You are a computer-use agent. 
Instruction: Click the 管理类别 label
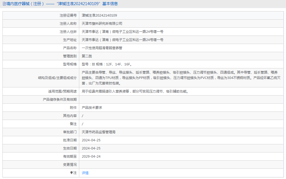70,56
